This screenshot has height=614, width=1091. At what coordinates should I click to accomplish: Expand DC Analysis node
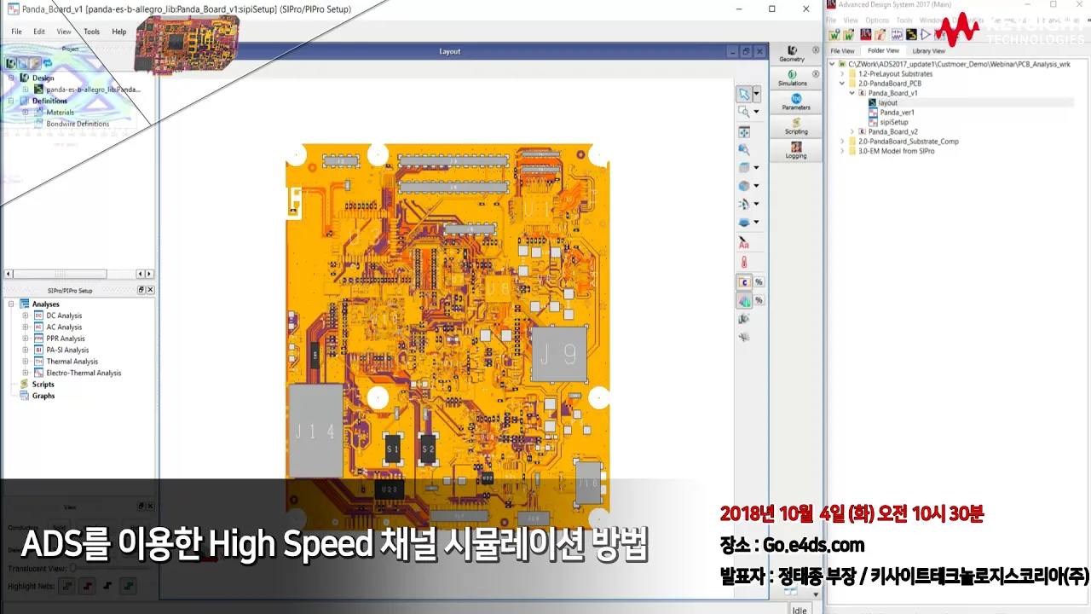click(x=26, y=316)
